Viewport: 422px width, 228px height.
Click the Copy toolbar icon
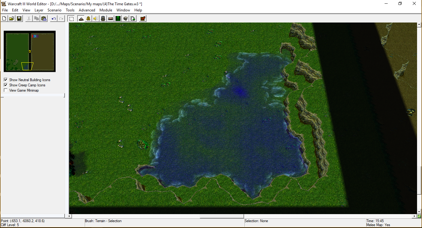(36, 19)
